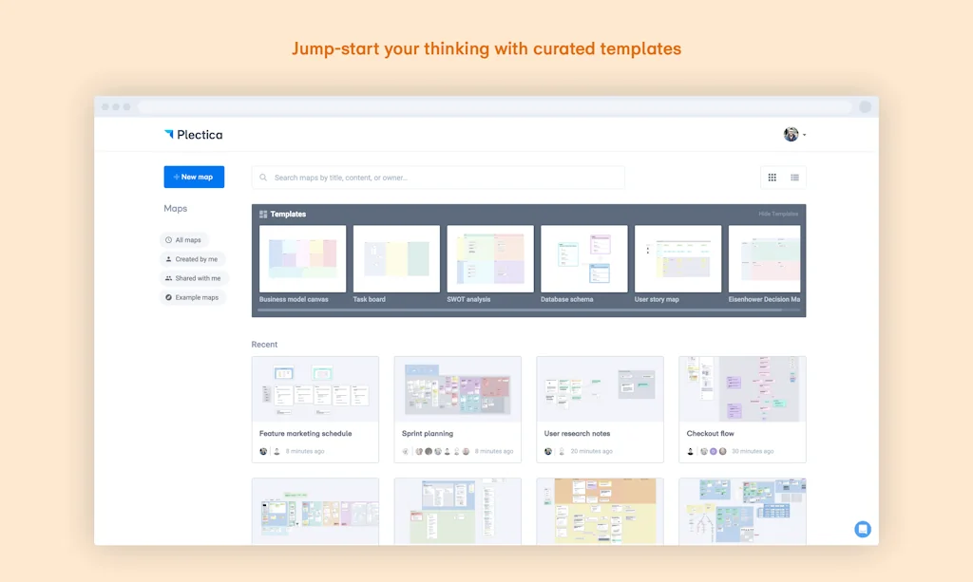Image resolution: width=973 pixels, height=582 pixels.
Task: Switch to grid view icon
Action: 772,178
